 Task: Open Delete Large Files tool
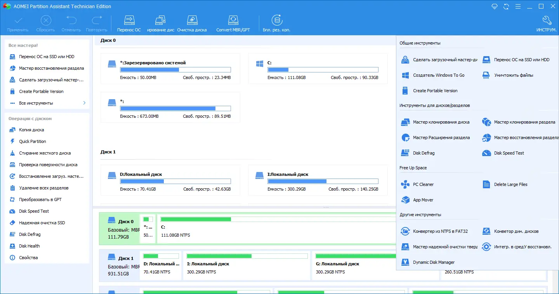click(x=505, y=184)
